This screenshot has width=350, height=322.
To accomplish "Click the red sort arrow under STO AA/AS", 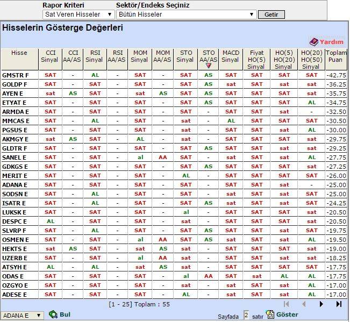I will point(209,66).
